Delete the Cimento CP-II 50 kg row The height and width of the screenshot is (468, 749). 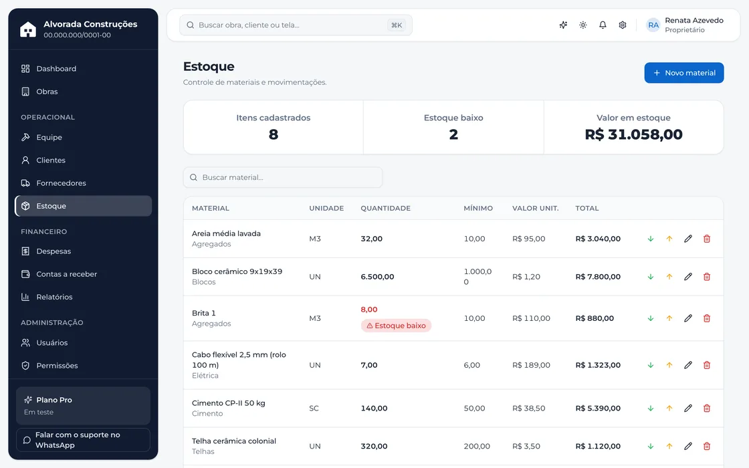pyautogui.click(x=706, y=408)
